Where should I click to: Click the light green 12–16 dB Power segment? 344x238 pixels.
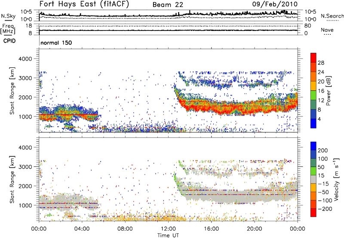point(313,95)
